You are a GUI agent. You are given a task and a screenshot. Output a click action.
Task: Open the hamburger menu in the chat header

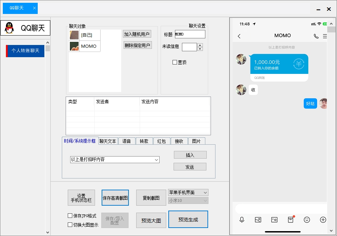[x=325, y=36]
